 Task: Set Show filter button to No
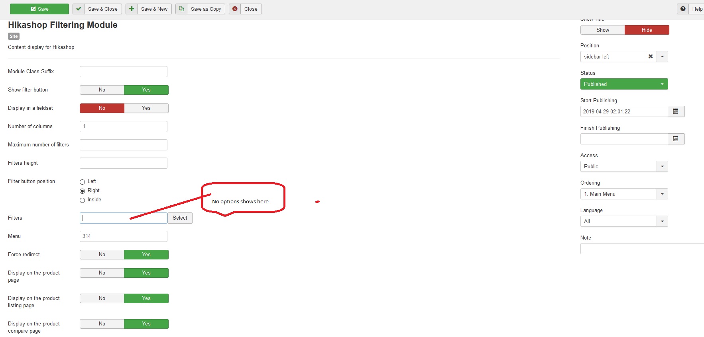point(102,90)
